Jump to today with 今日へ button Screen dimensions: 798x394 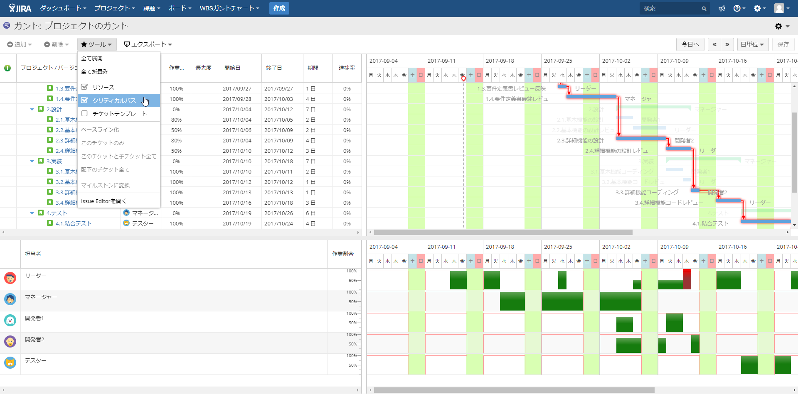tap(690, 44)
